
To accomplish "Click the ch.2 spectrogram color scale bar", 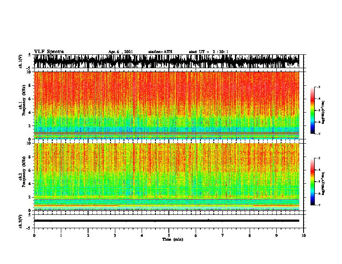I will click(312, 182).
